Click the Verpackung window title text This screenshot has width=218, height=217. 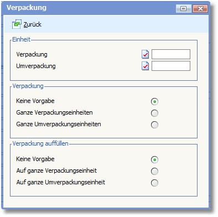27,8
